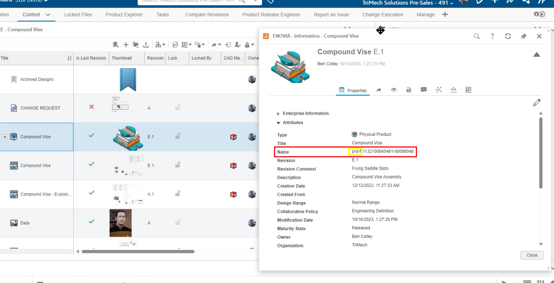Click the Data row portrait thumbnail
The image size is (554, 283).
point(121,223)
